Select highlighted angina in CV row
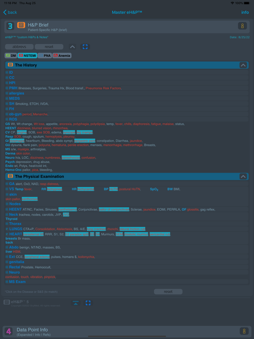This screenshot has height=339, width=254. tap(22, 132)
